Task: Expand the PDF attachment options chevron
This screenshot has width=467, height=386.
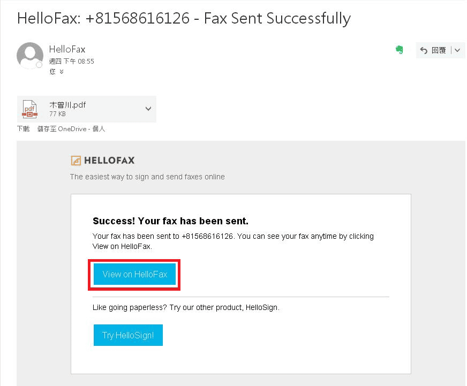Action: click(148, 109)
